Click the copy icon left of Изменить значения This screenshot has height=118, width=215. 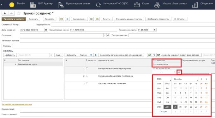(x=154, y=55)
